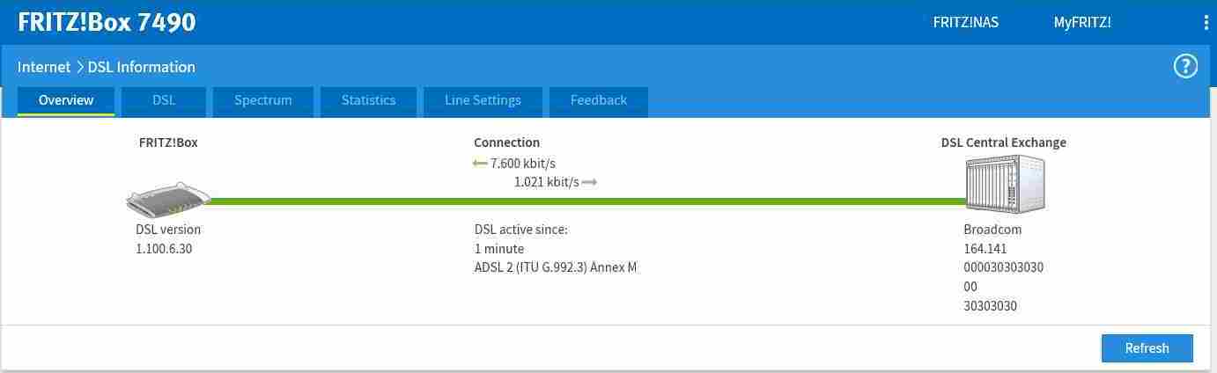Click the green DSL connection line
The image size is (1217, 373).
(x=586, y=201)
